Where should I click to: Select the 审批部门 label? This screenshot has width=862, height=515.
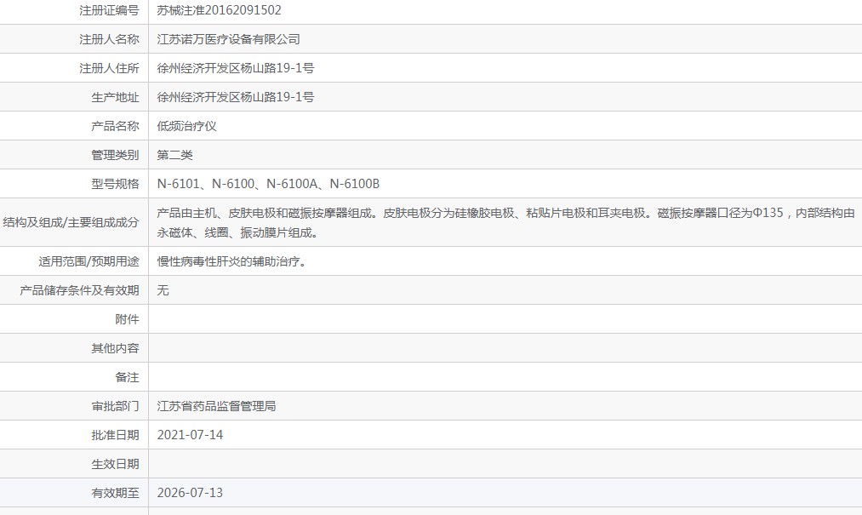tap(115, 406)
